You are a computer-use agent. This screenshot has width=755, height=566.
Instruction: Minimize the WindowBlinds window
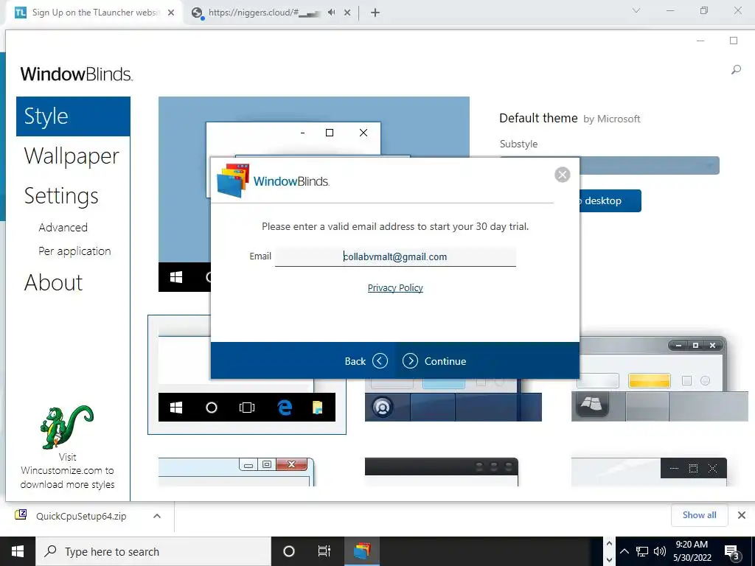(x=700, y=41)
